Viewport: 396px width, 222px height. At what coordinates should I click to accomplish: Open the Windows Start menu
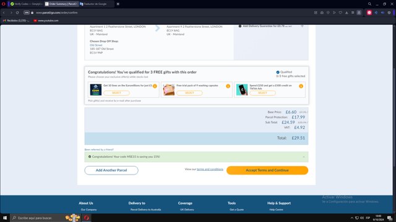point(5,218)
